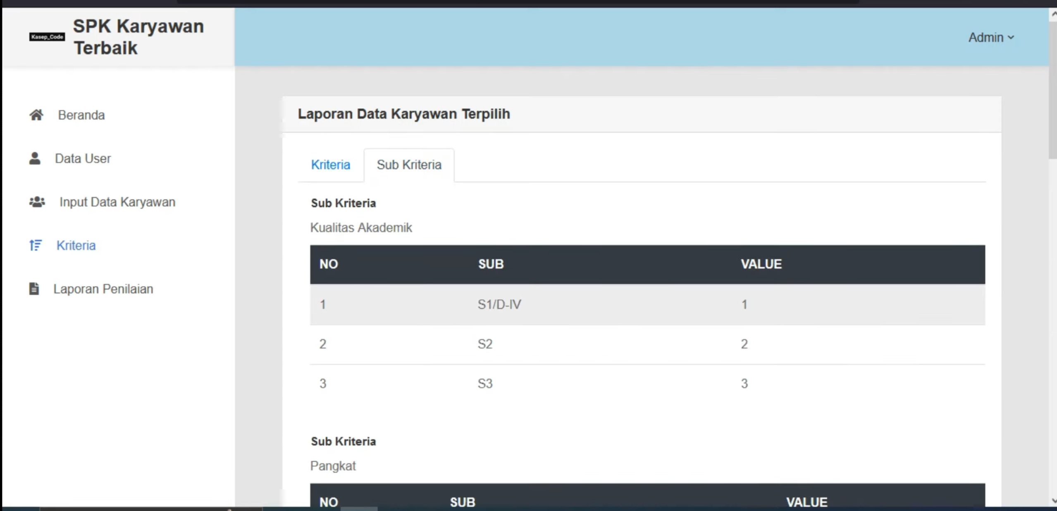Open Kriteria in the sidebar
The height and width of the screenshot is (511, 1057).
click(76, 245)
